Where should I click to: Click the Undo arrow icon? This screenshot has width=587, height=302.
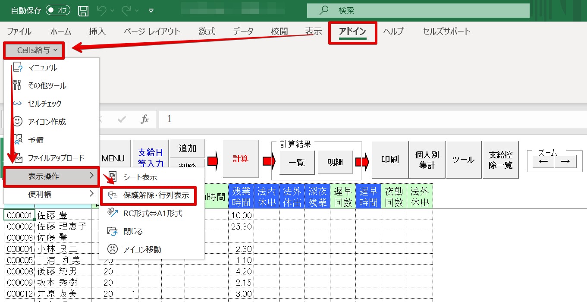[x=101, y=10]
